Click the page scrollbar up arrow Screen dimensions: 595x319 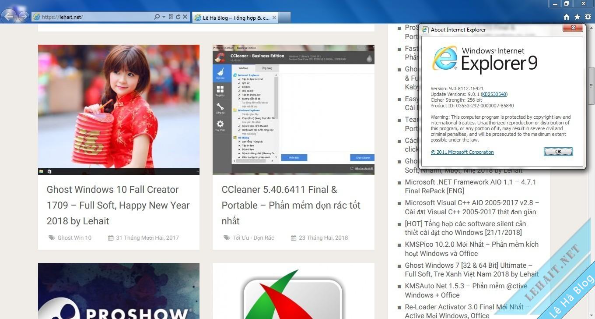(591, 27)
